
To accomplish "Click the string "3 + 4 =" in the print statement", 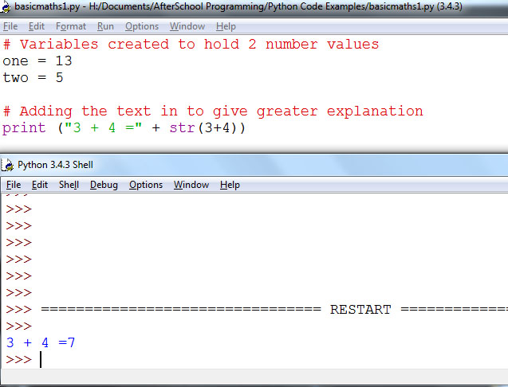I will (x=103, y=128).
